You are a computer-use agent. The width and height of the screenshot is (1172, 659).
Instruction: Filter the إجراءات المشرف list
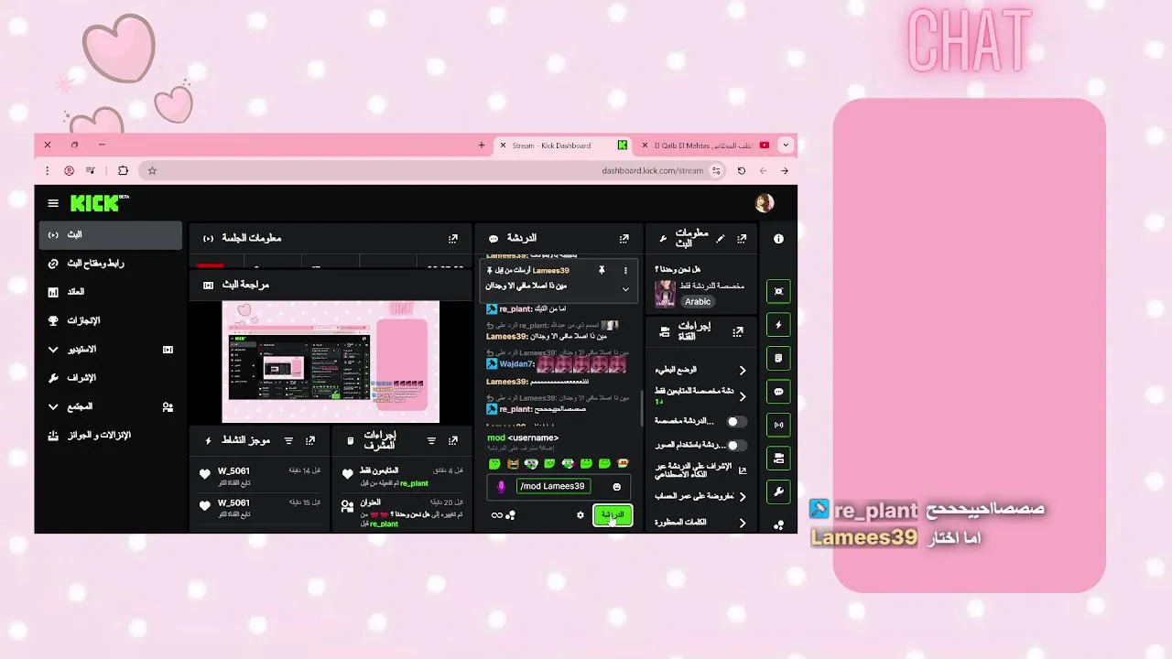click(430, 440)
